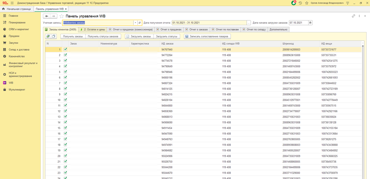The height and width of the screenshot is (179, 370).
Task: Switch to Дополнительно tab
Action: [x=278, y=30]
